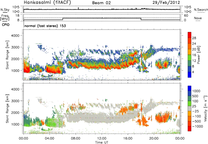Click Slant Range [km] label of velocity panel
The width and height of the screenshot is (208, 144).
(x=7, y=108)
